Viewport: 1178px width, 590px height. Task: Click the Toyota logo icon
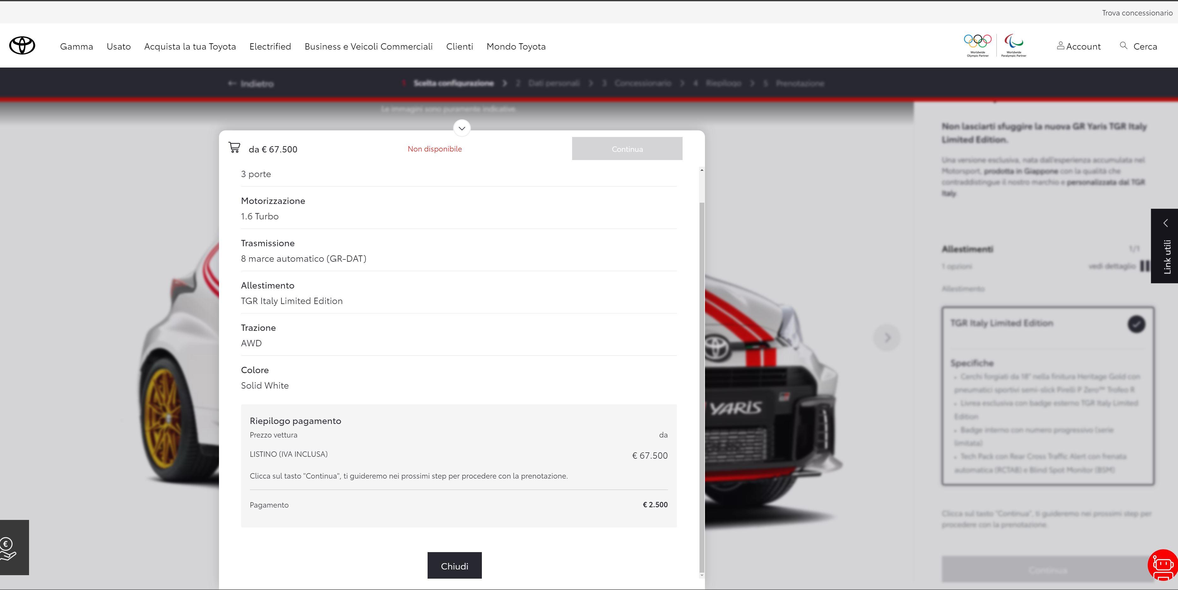tap(22, 46)
